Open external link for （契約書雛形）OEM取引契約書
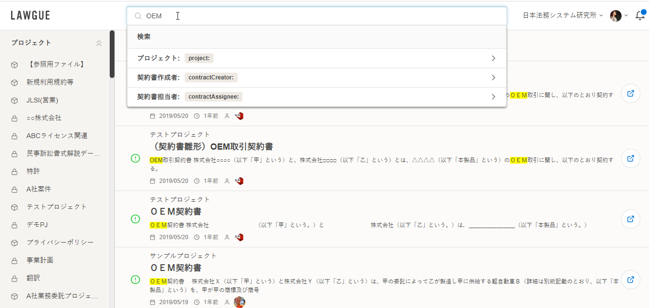Screen dimensions: 649x308 (630, 158)
